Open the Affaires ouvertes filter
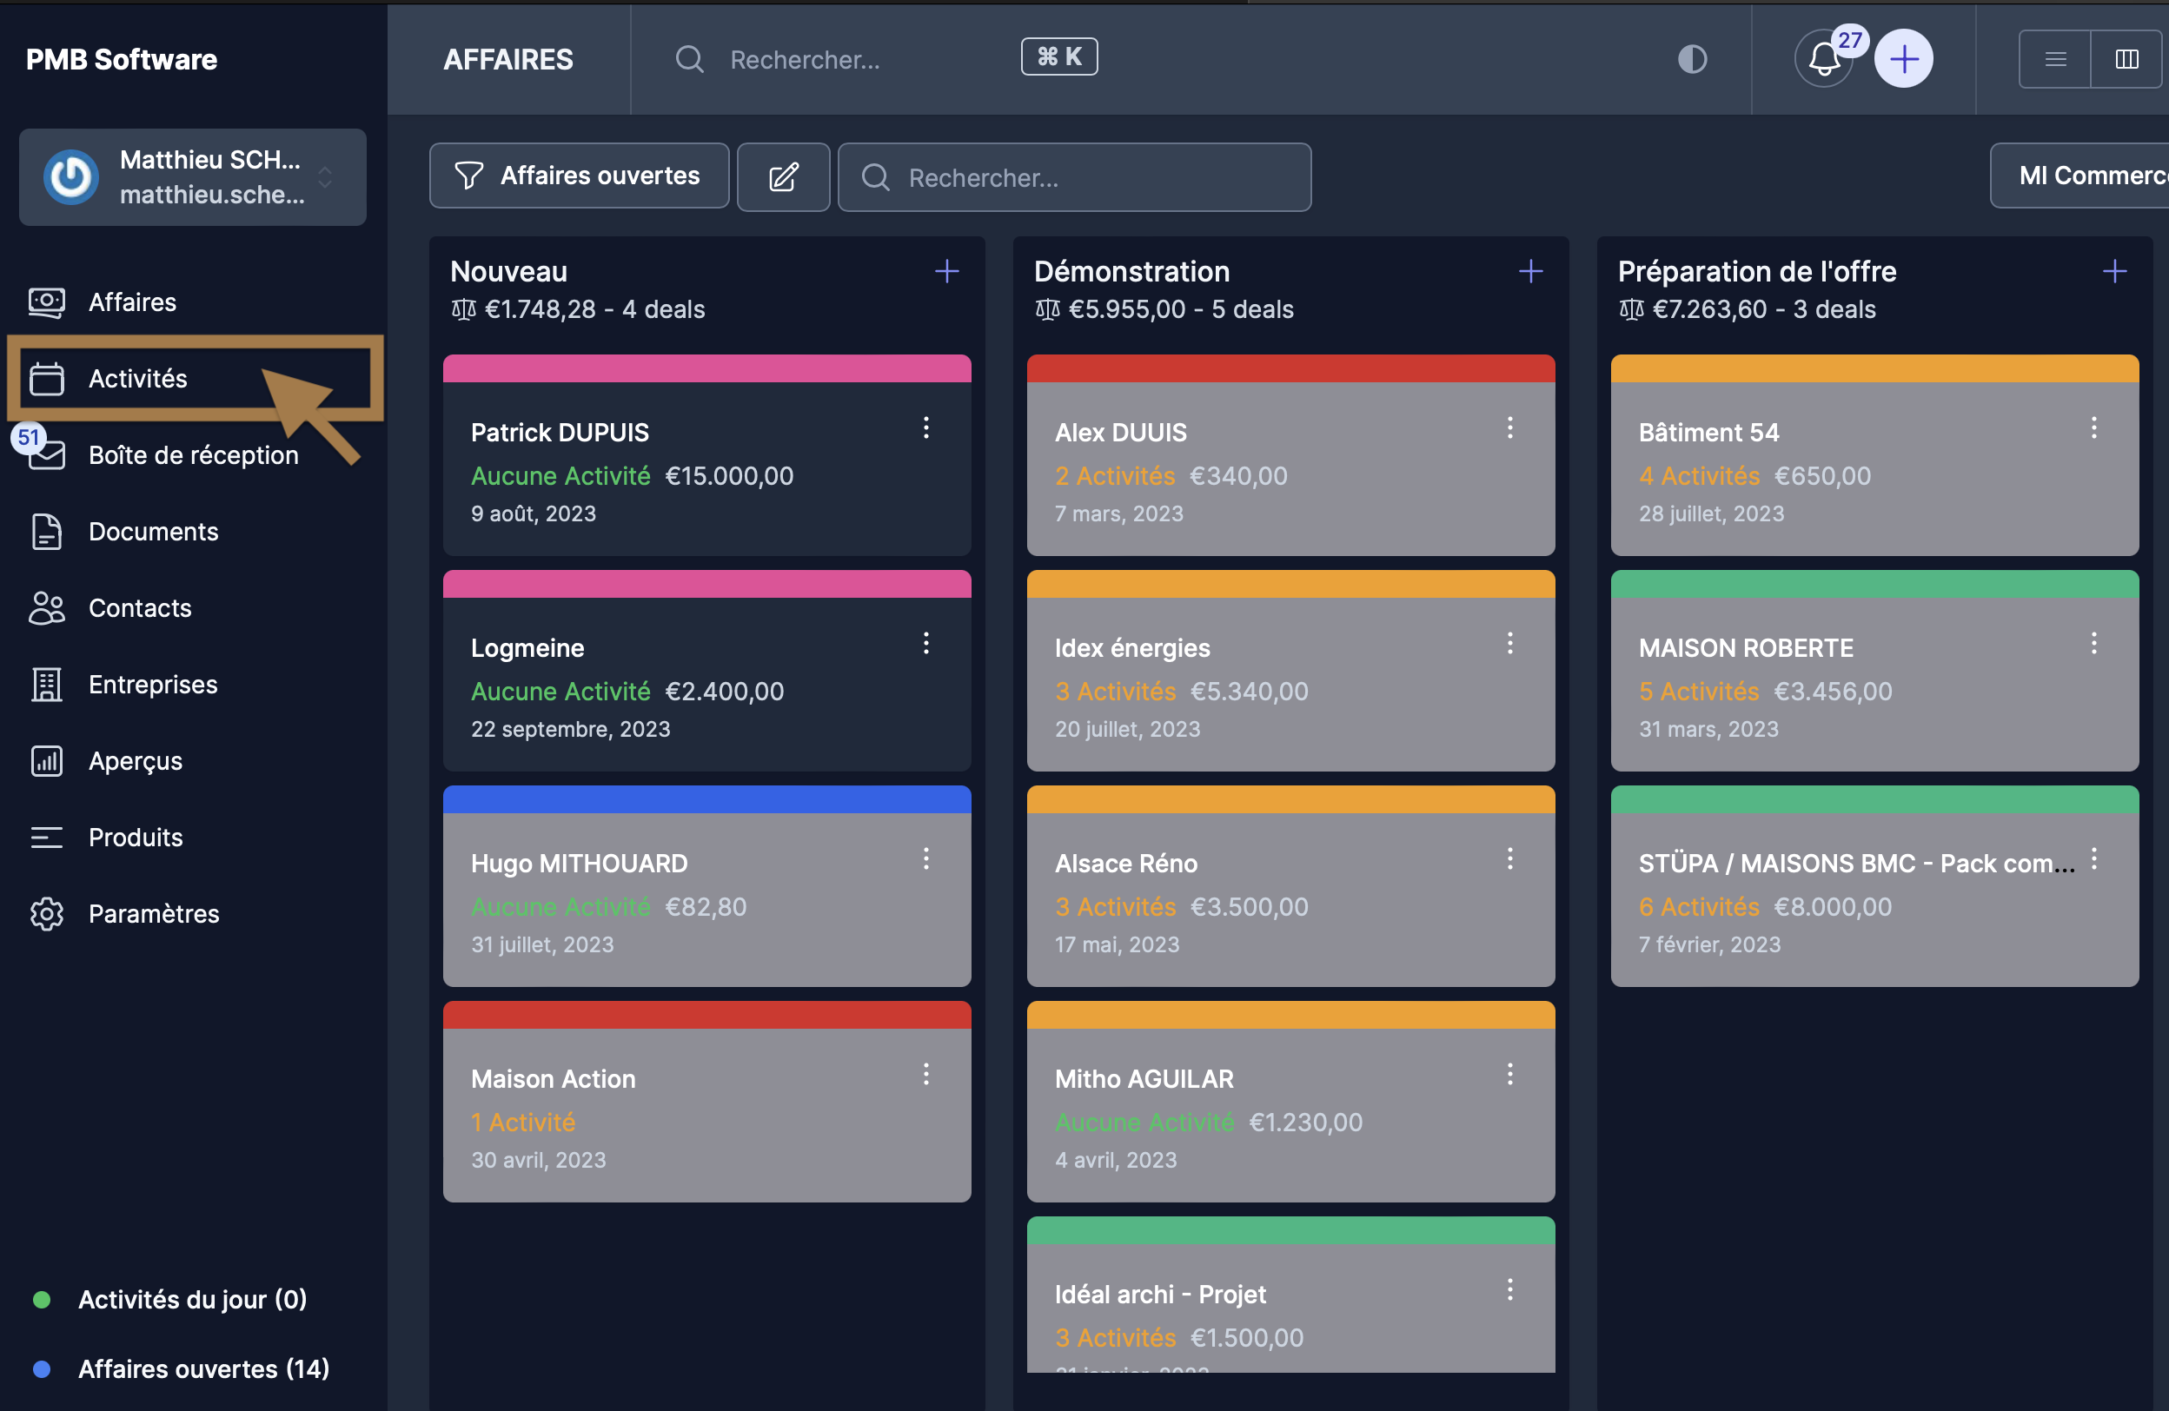Screen dimensions: 2169x1411 (x=579, y=176)
